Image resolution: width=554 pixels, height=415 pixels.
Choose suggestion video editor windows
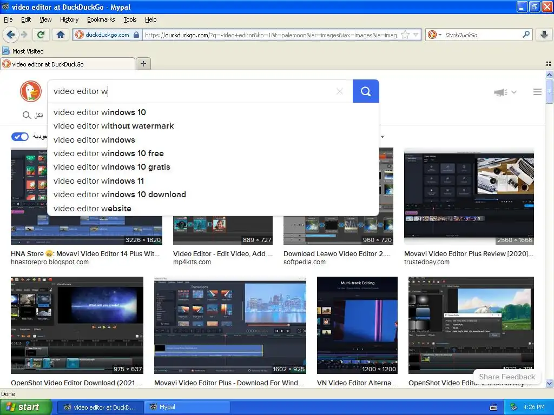213,140
